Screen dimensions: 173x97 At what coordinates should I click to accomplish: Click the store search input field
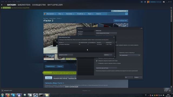point(116,14)
